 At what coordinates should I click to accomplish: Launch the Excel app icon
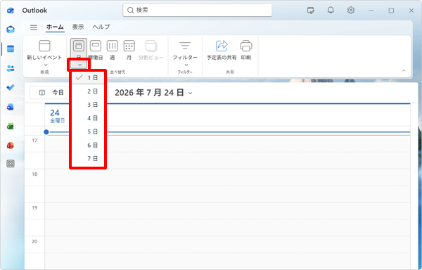[x=11, y=126]
